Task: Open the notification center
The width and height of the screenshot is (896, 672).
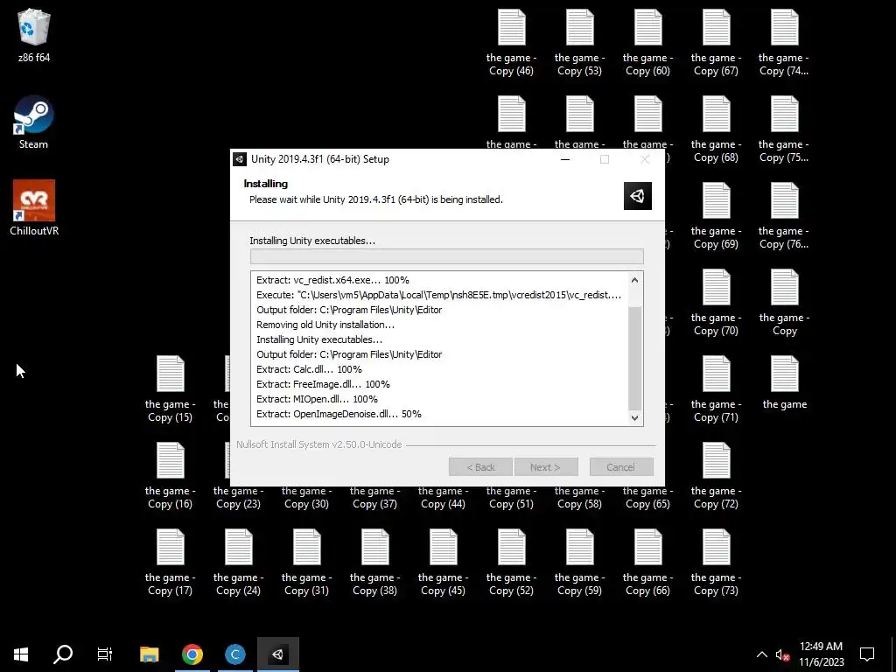Action: tap(867, 654)
